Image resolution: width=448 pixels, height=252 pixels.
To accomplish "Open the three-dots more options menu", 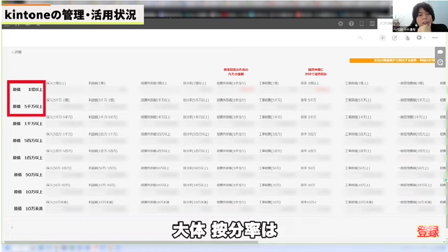I will tap(435, 38).
